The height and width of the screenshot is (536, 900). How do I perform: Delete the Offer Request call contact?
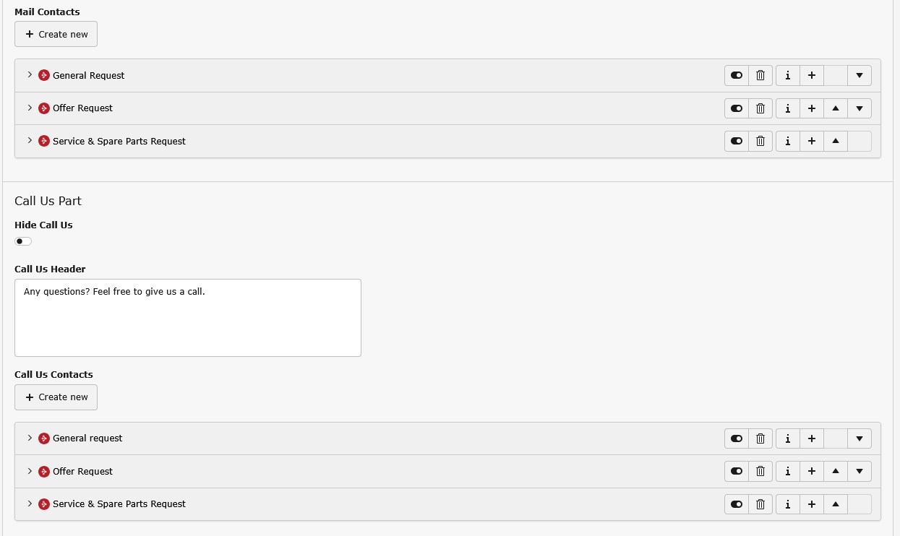(760, 471)
